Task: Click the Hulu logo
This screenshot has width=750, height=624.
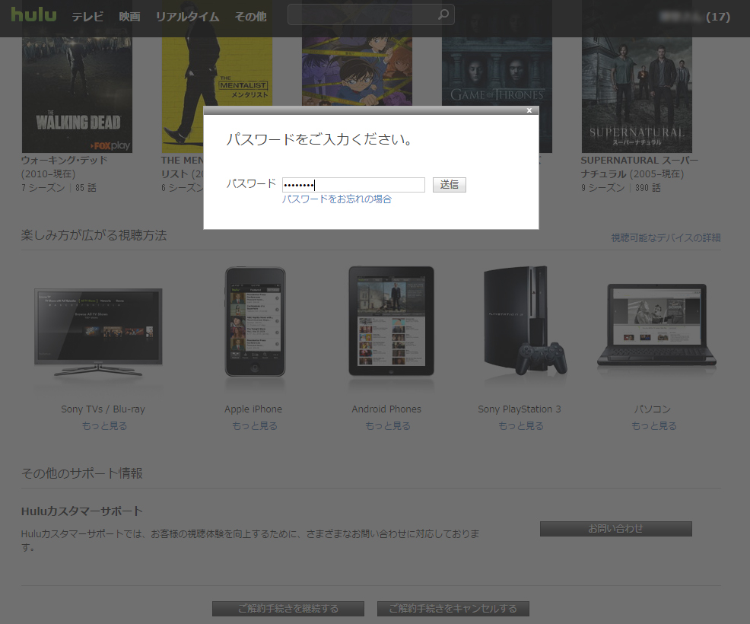Action: pos(33,14)
